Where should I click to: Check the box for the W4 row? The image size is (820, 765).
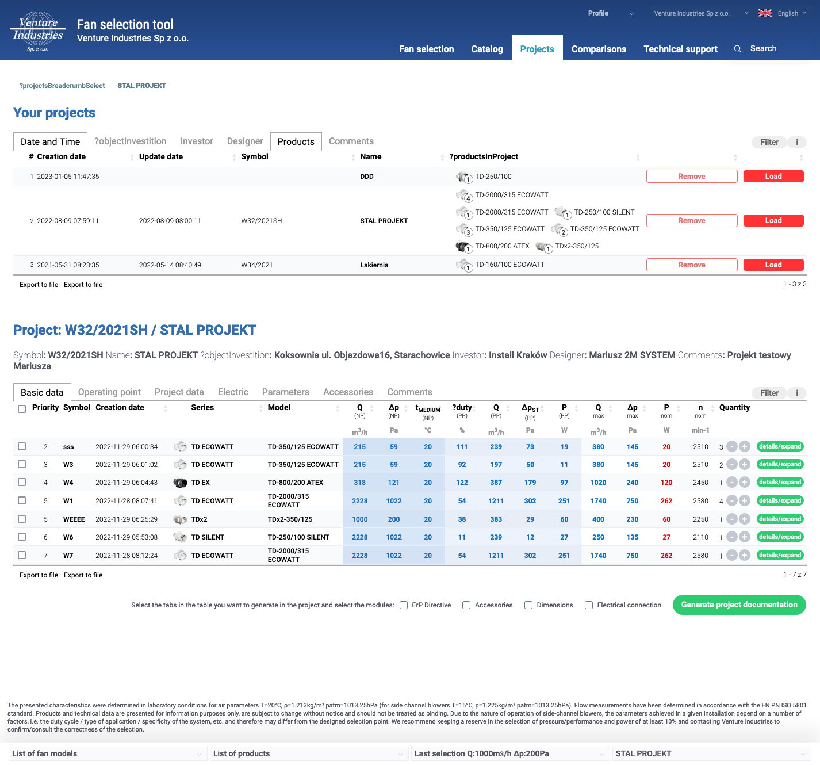[x=22, y=482]
